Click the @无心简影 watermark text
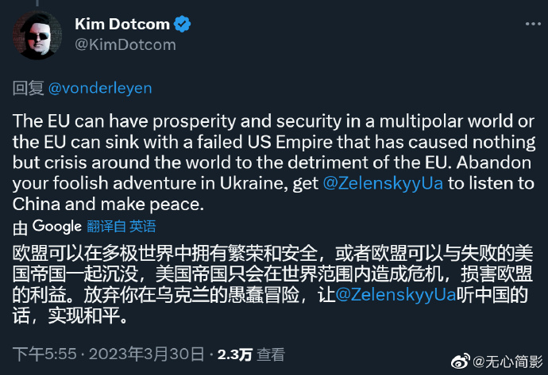548x375 pixels. (507, 362)
